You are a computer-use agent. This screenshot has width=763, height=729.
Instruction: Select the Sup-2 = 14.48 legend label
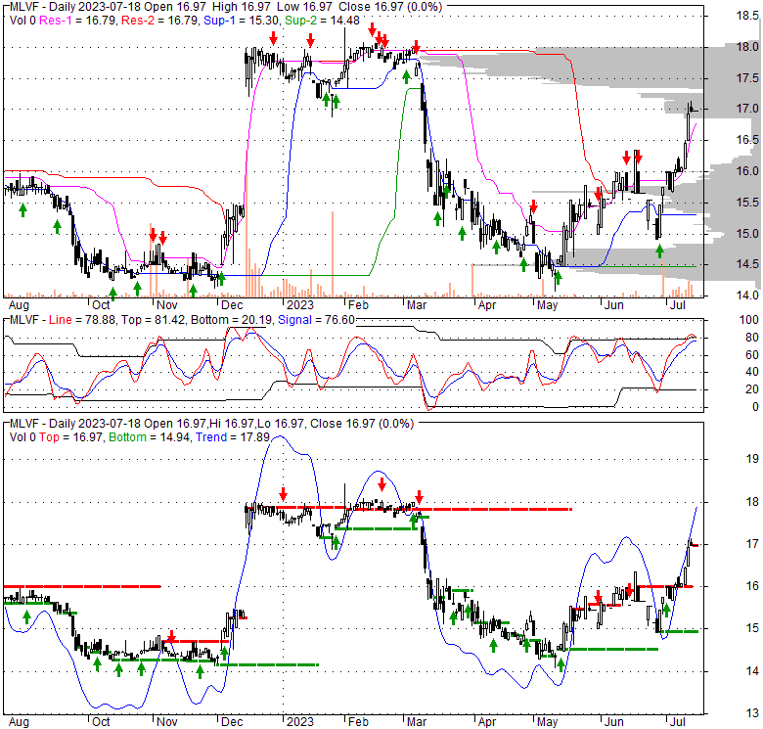[x=322, y=21]
